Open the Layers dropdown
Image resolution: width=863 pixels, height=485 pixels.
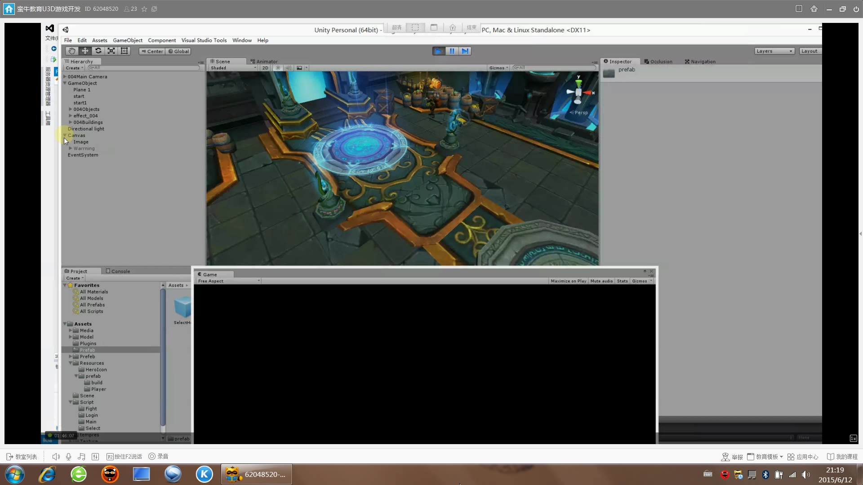(774, 51)
